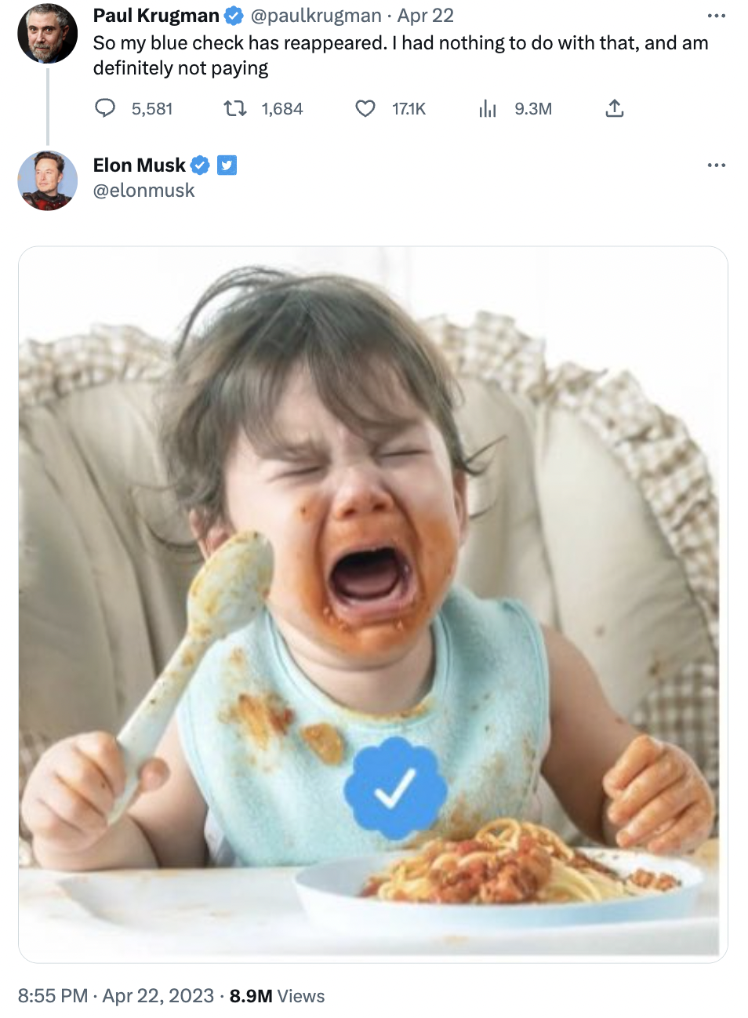Screen dimensions: 748x1018
Task: Open the 8:55 PM · Apr 22, 2023 timestamp
Action: 116,996
